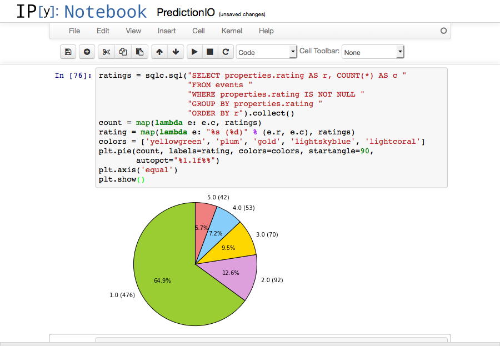This screenshot has width=500, height=346.
Task: Open the Kernel menu
Action: [232, 31]
